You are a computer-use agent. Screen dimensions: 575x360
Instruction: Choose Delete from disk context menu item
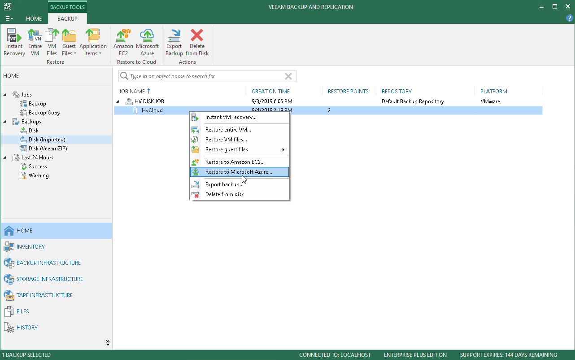point(240,194)
